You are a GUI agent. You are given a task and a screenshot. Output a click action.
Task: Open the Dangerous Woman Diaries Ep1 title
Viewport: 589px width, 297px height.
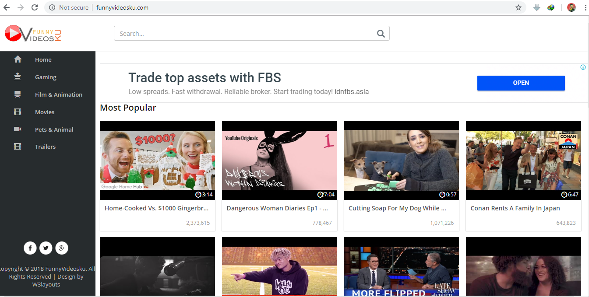click(277, 208)
